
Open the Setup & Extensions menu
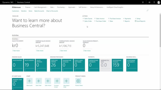coord(97,7)
